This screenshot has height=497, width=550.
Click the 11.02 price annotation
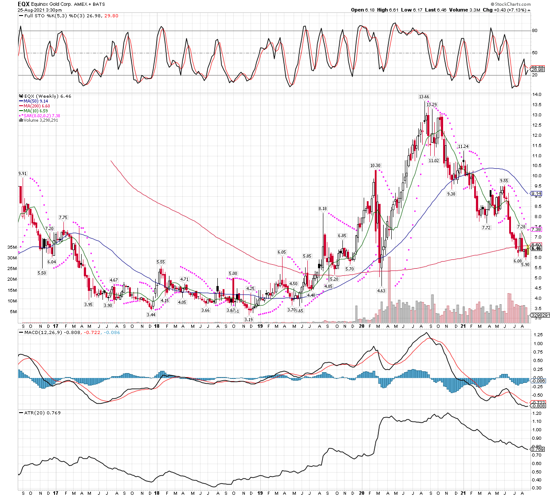point(434,161)
